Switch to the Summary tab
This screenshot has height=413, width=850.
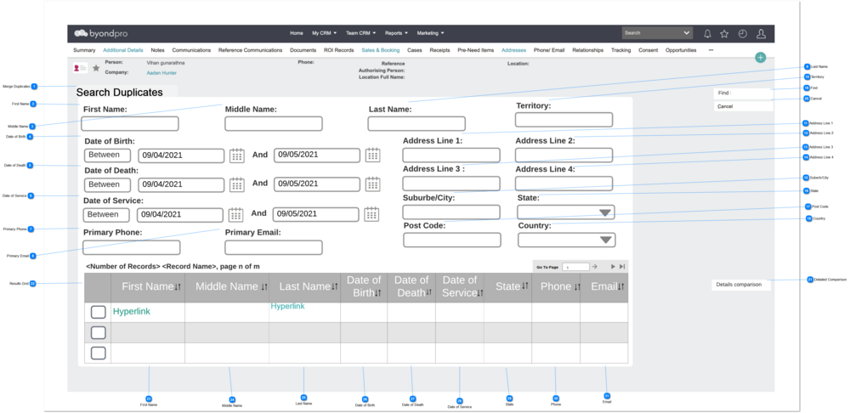point(84,50)
